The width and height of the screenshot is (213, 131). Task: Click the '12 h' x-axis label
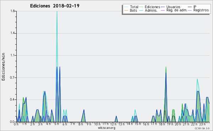coord(113,124)
